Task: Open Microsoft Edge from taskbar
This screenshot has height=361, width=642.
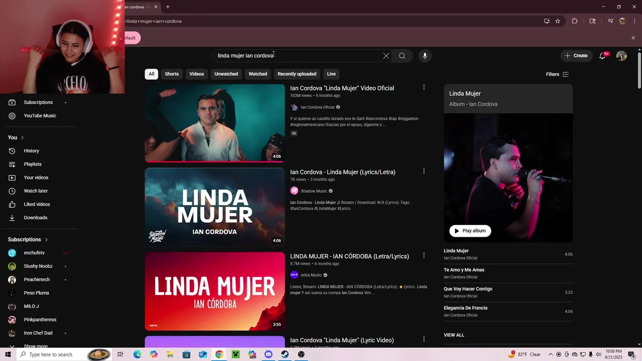Action: pyautogui.click(x=137, y=354)
